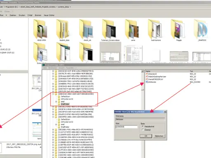Image resolution: width=211 pixels, height=158 pixels.
Task: Click the screens_temp breadcrumb segment
Action: (x=63, y=7)
